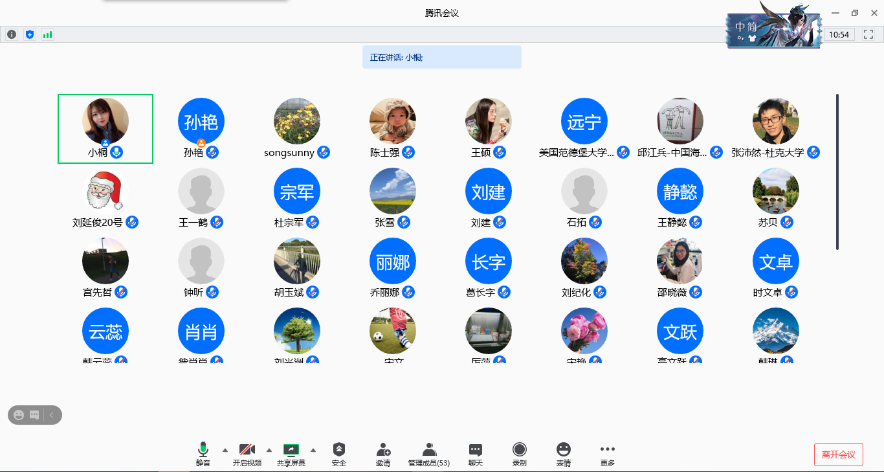Click the 离开会议 leave meeting button

click(x=838, y=455)
